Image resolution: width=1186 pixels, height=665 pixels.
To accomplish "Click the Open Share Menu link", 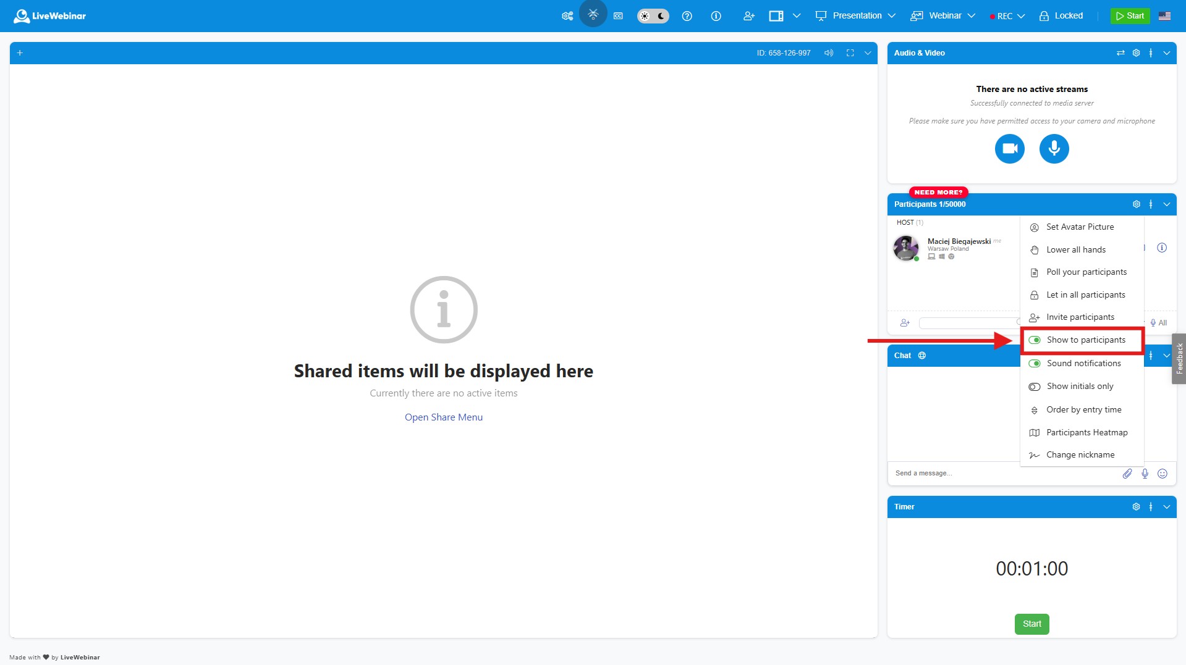I will pos(444,417).
